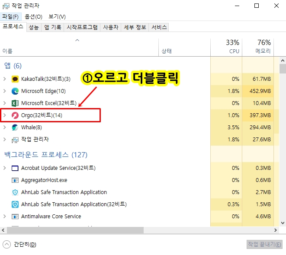The image size is (286, 255).
Task: Switch to the 시작프로그램 tab
Action: [x=82, y=27]
